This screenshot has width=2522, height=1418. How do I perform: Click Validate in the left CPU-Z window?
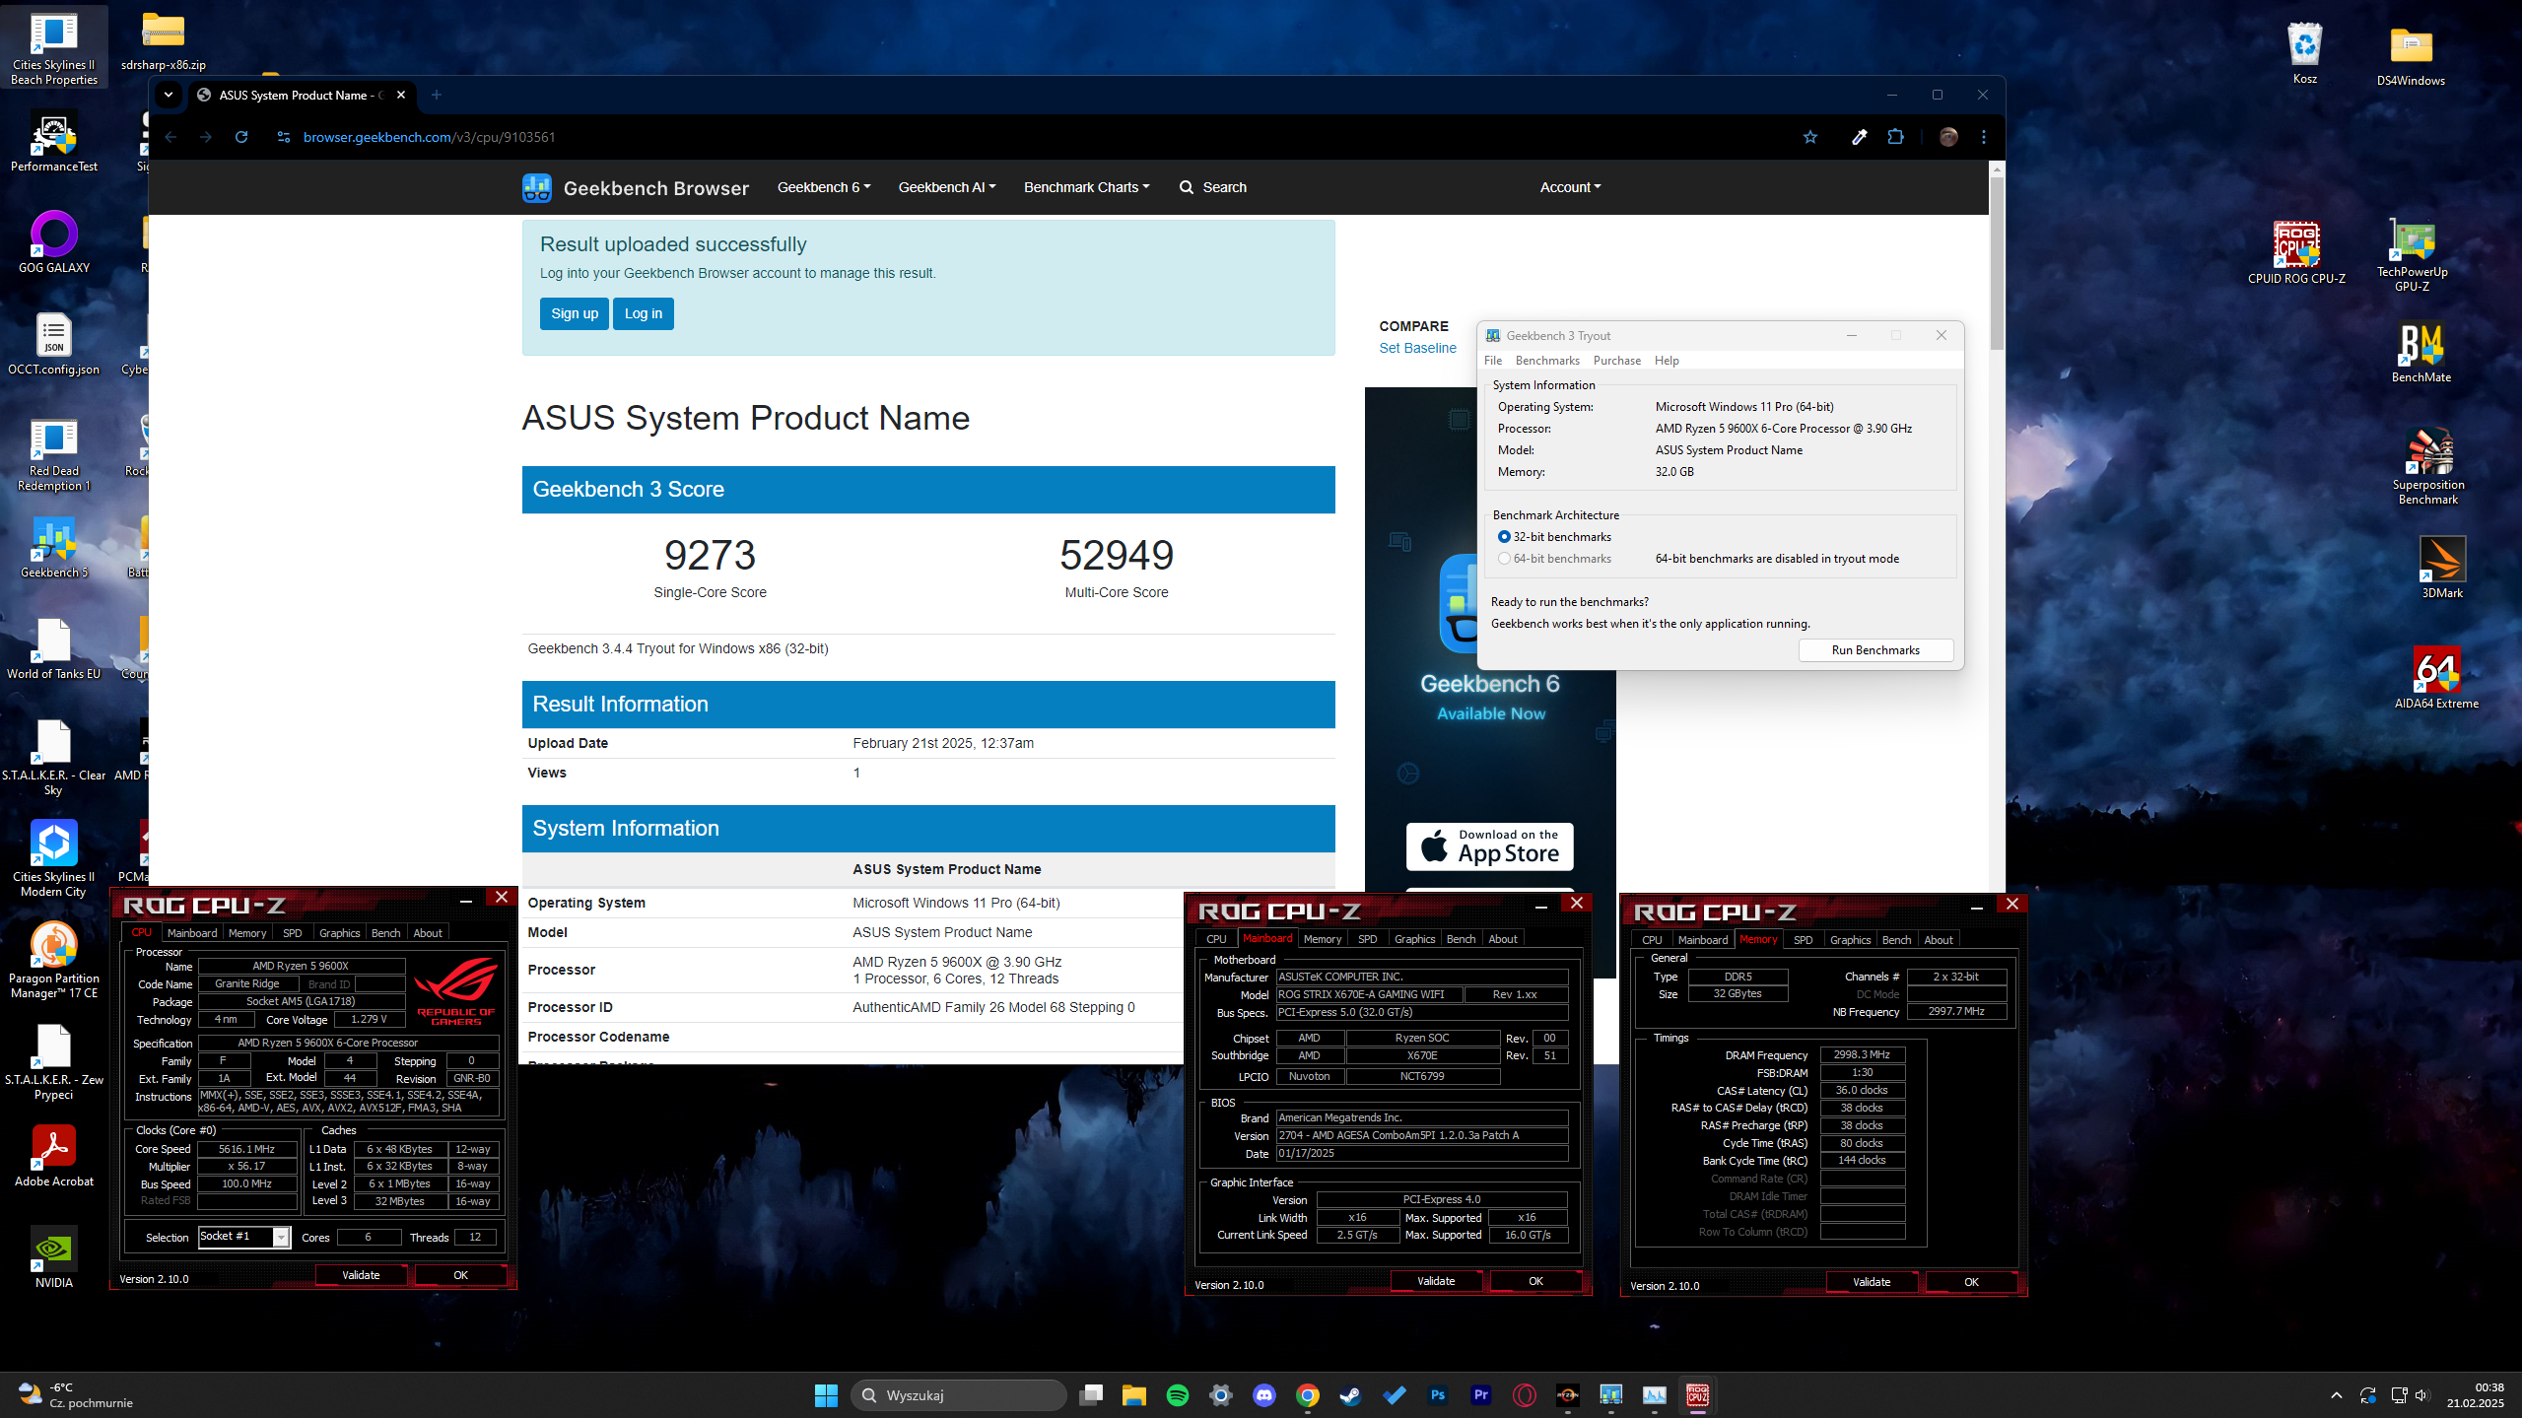click(361, 1275)
